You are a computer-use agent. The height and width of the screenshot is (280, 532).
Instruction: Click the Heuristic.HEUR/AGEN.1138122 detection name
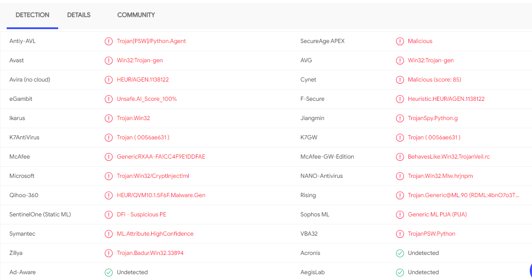click(446, 99)
